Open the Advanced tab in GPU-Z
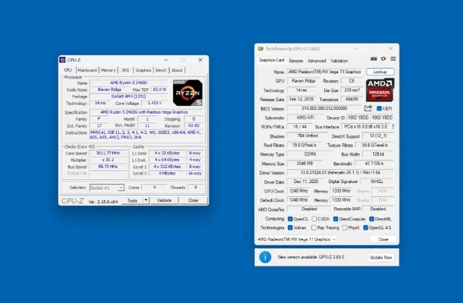The image size is (463, 303). (317, 61)
